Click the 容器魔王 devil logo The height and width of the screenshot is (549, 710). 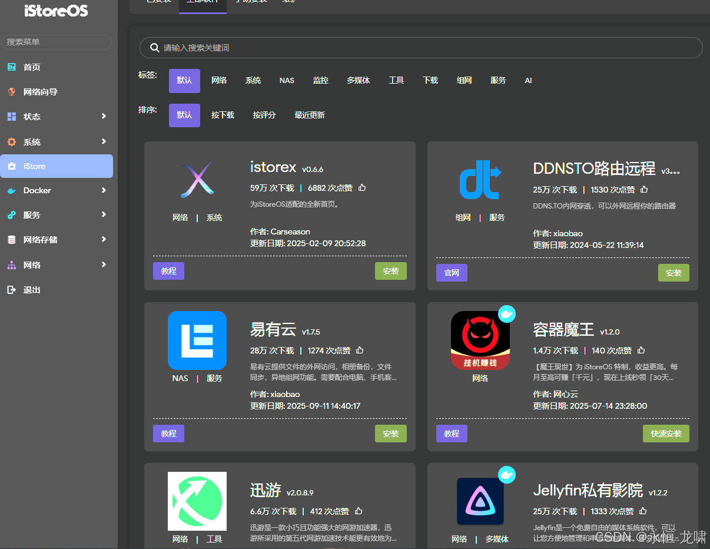pyautogui.click(x=480, y=340)
